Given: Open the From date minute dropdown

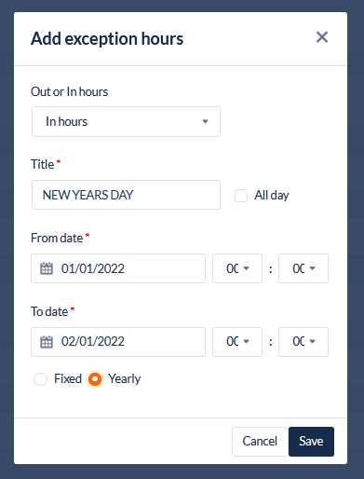Looking at the screenshot, I should point(303,268).
